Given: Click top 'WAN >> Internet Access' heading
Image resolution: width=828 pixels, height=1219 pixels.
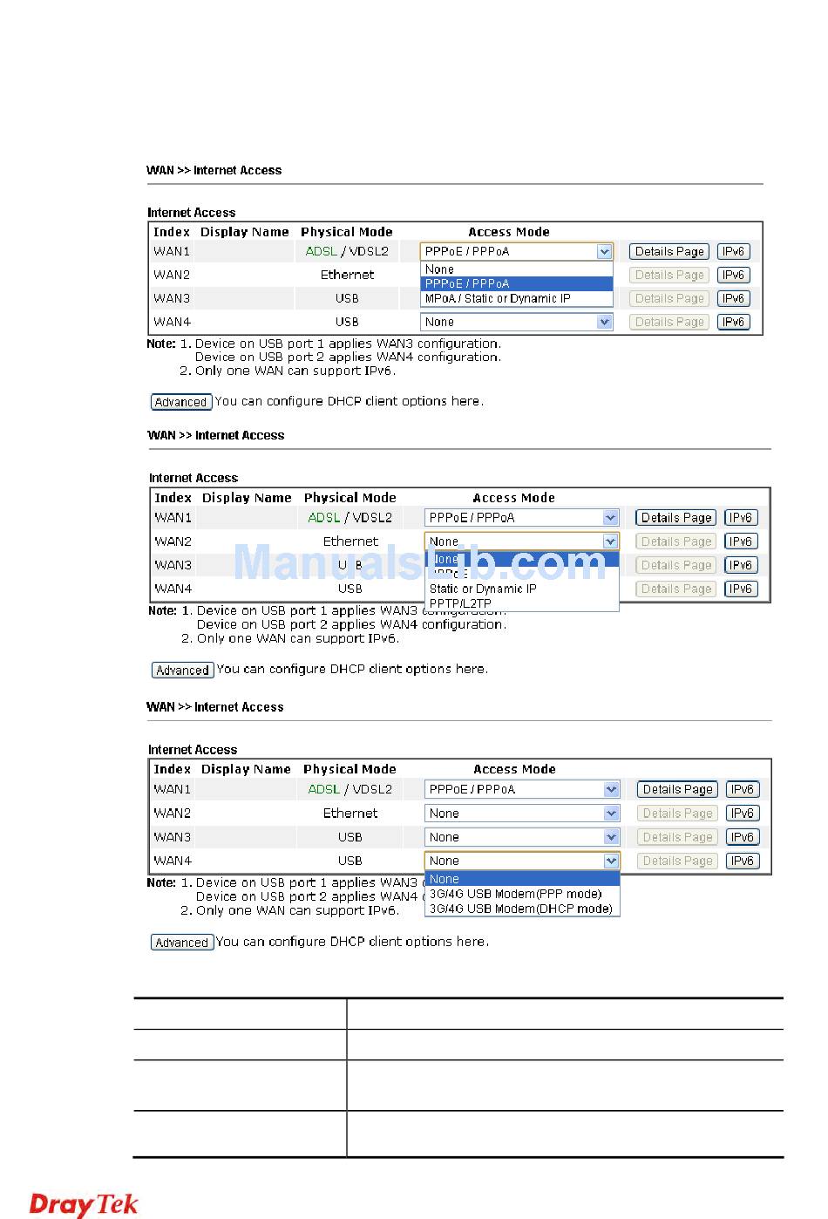Looking at the screenshot, I should (214, 170).
